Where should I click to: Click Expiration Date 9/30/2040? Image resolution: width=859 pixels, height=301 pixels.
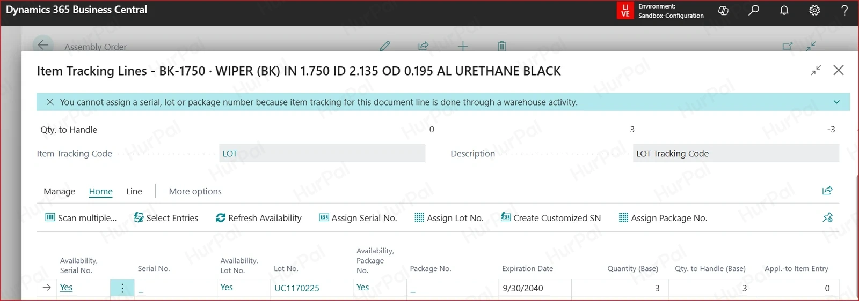pyautogui.click(x=523, y=288)
